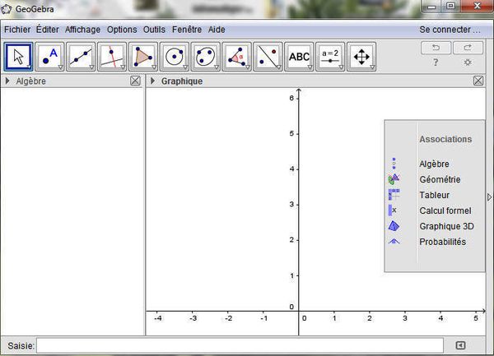Expand the Algèbre panel style bar
Screen dimensions: 494x356
[7, 81]
